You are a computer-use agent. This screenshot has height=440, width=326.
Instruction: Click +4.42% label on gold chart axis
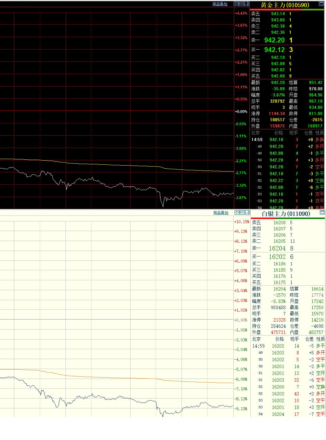coord(241,13)
